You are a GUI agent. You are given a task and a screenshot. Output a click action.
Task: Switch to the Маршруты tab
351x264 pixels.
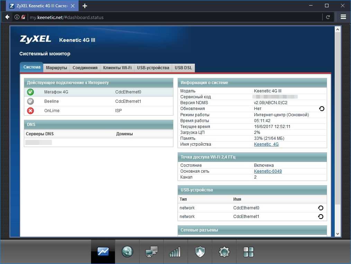(56, 68)
